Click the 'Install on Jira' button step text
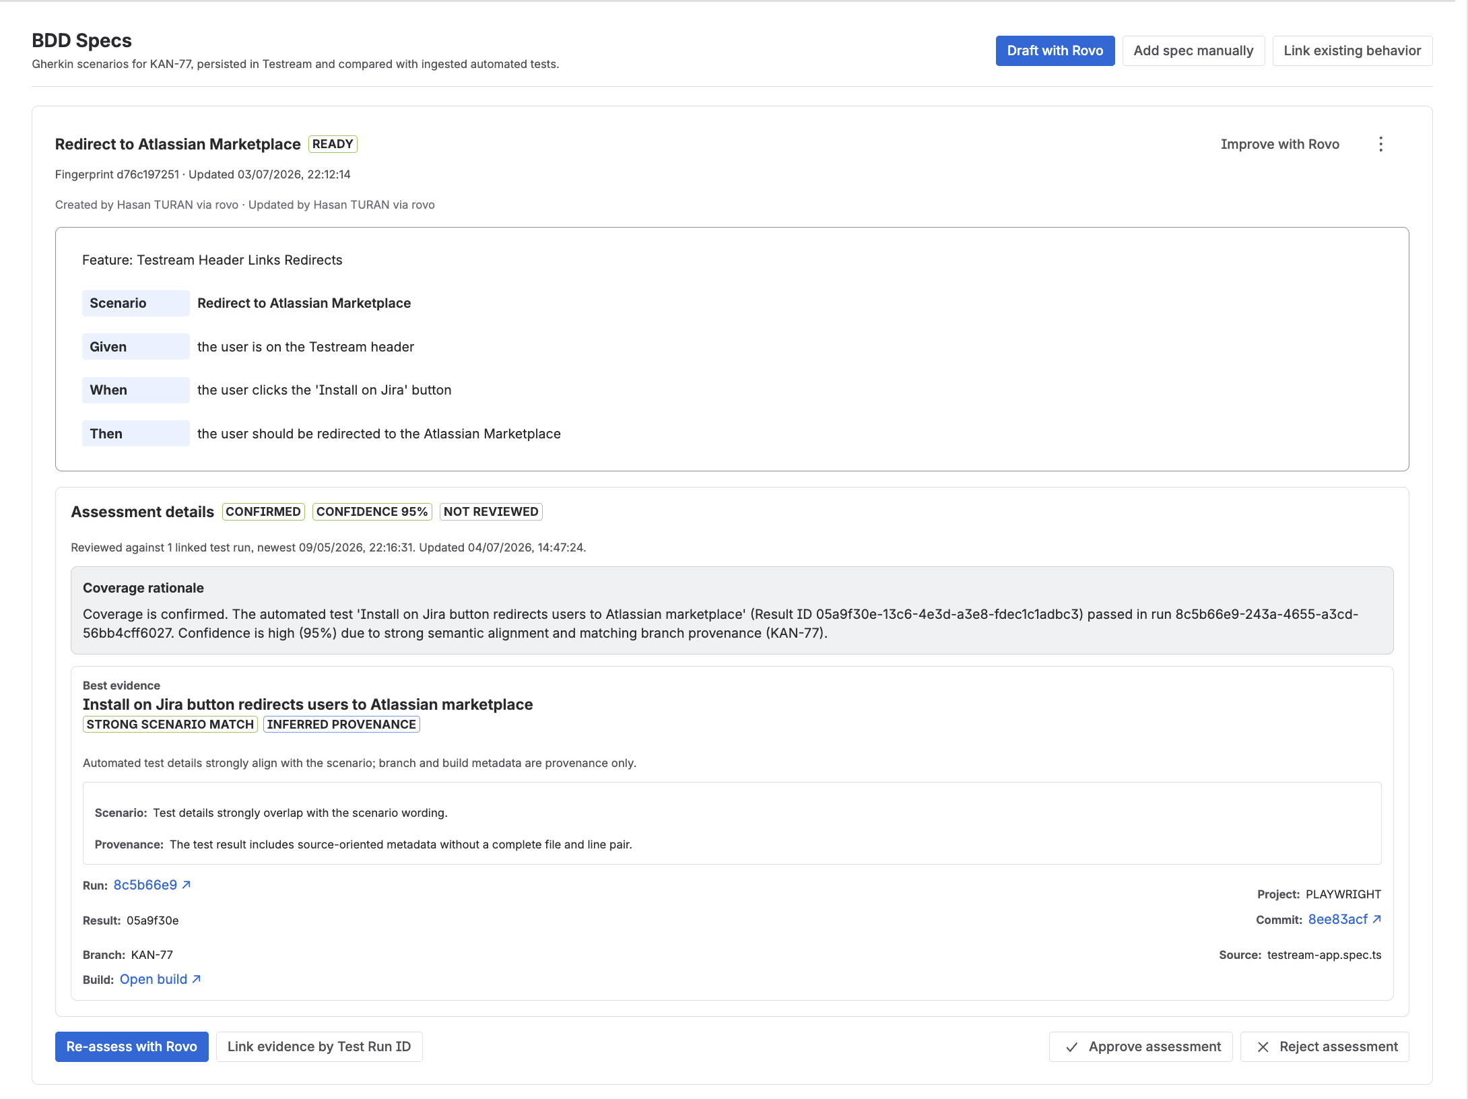The width and height of the screenshot is (1468, 1099). pos(325,390)
